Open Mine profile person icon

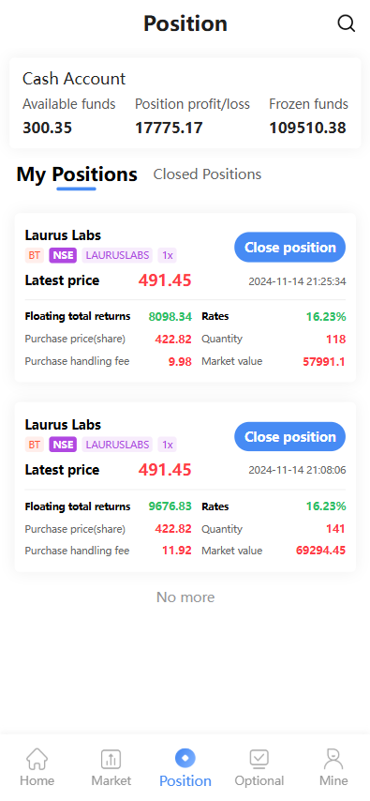coord(333,759)
